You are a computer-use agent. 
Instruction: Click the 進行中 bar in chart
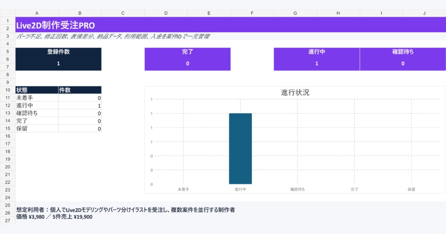(x=240, y=148)
